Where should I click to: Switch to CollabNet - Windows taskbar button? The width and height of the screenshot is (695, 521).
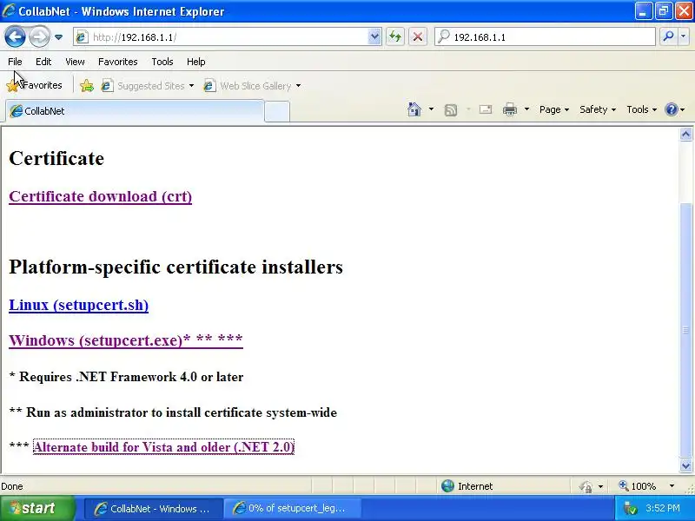[x=153, y=508]
